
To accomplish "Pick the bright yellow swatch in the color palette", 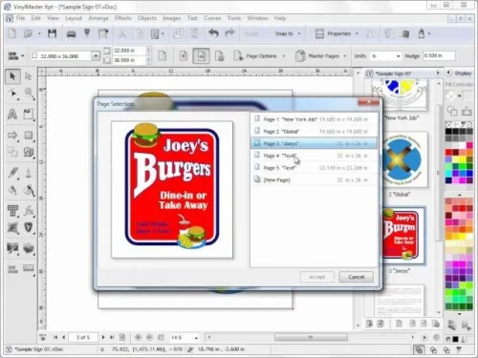I will 463,159.
